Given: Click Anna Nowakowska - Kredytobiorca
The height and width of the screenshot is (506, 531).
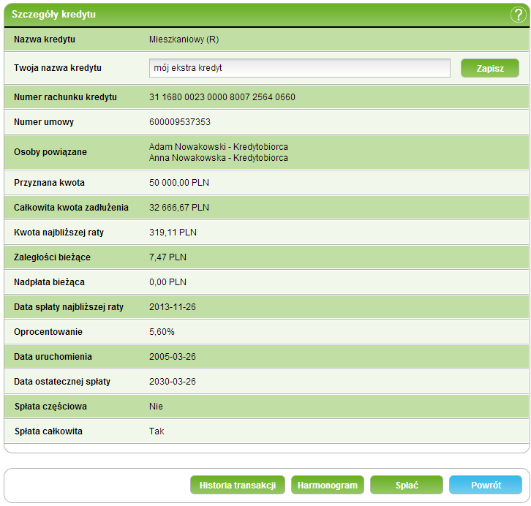Looking at the screenshot, I should [x=219, y=158].
